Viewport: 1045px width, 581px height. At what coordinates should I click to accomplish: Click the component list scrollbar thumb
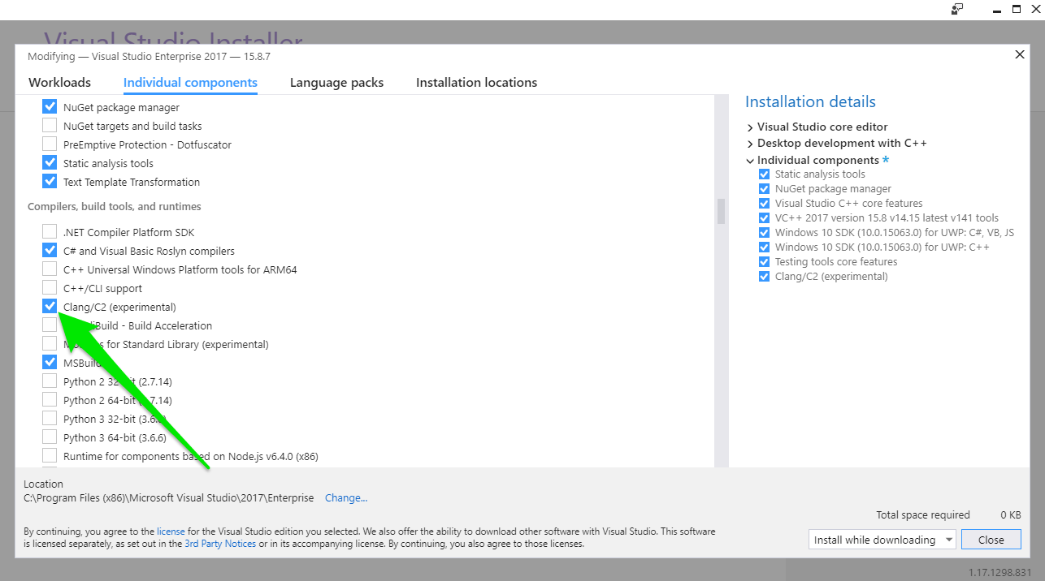tap(721, 211)
